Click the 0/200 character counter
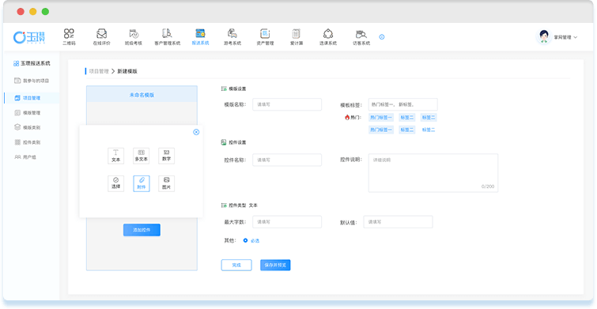The height and width of the screenshot is (309, 597). 488,187
